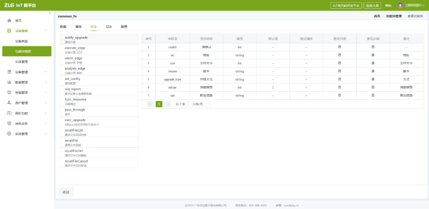Viewport: 429px width, 209px height.
Task: Switch to the 日志 tab
Action: point(109,27)
